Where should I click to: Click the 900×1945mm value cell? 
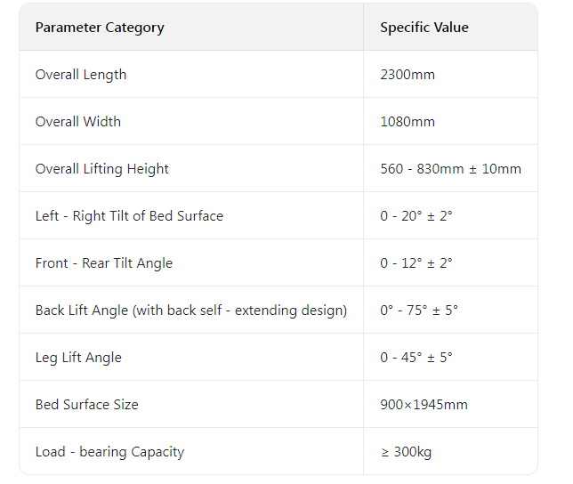point(424,405)
